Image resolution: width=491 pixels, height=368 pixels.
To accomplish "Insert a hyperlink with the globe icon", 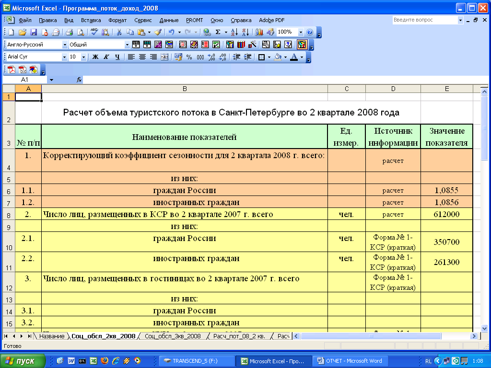I will tap(206, 32).
